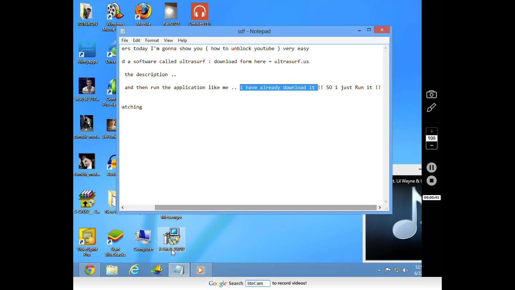Viewport: 515px width, 290px height.
Task: Open Untitled (5) audio file icon
Action: 199,14
